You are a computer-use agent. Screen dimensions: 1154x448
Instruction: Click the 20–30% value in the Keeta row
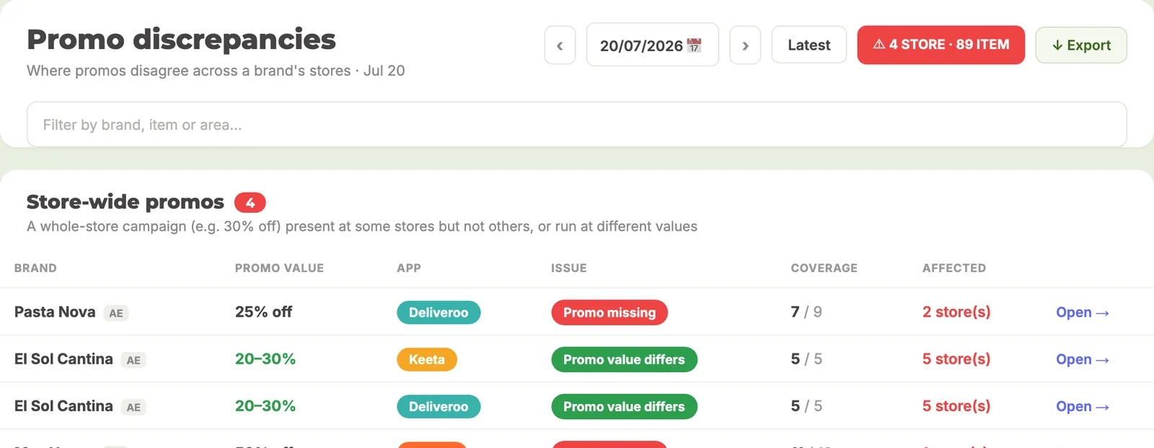pyautogui.click(x=265, y=359)
